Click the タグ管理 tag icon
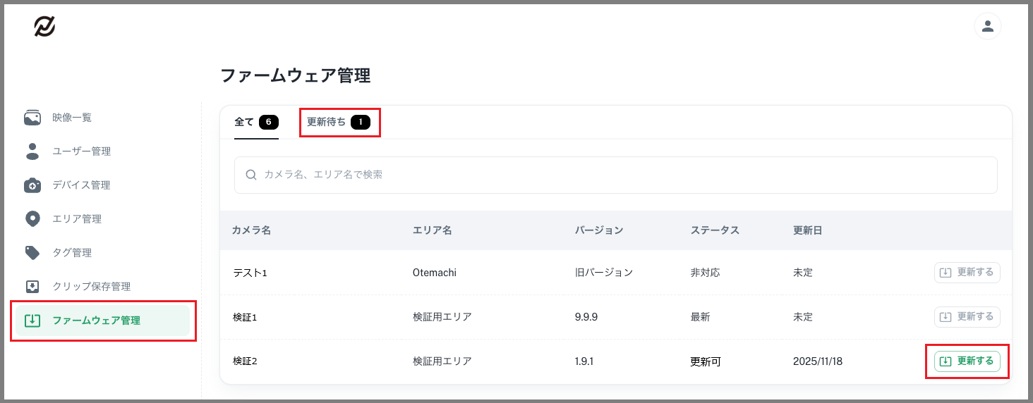The image size is (1033, 403). [32, 253]
